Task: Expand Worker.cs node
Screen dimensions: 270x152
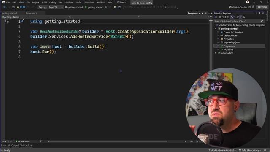Action: coord(218,50)
